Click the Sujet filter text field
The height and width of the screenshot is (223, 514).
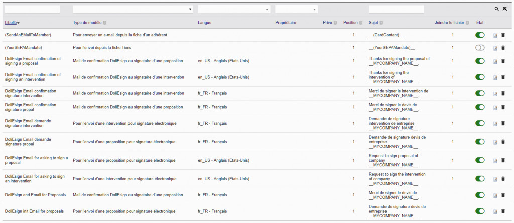[x=396, y=9]
